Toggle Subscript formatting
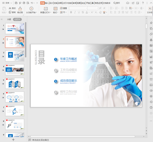 tap(96, 12)
